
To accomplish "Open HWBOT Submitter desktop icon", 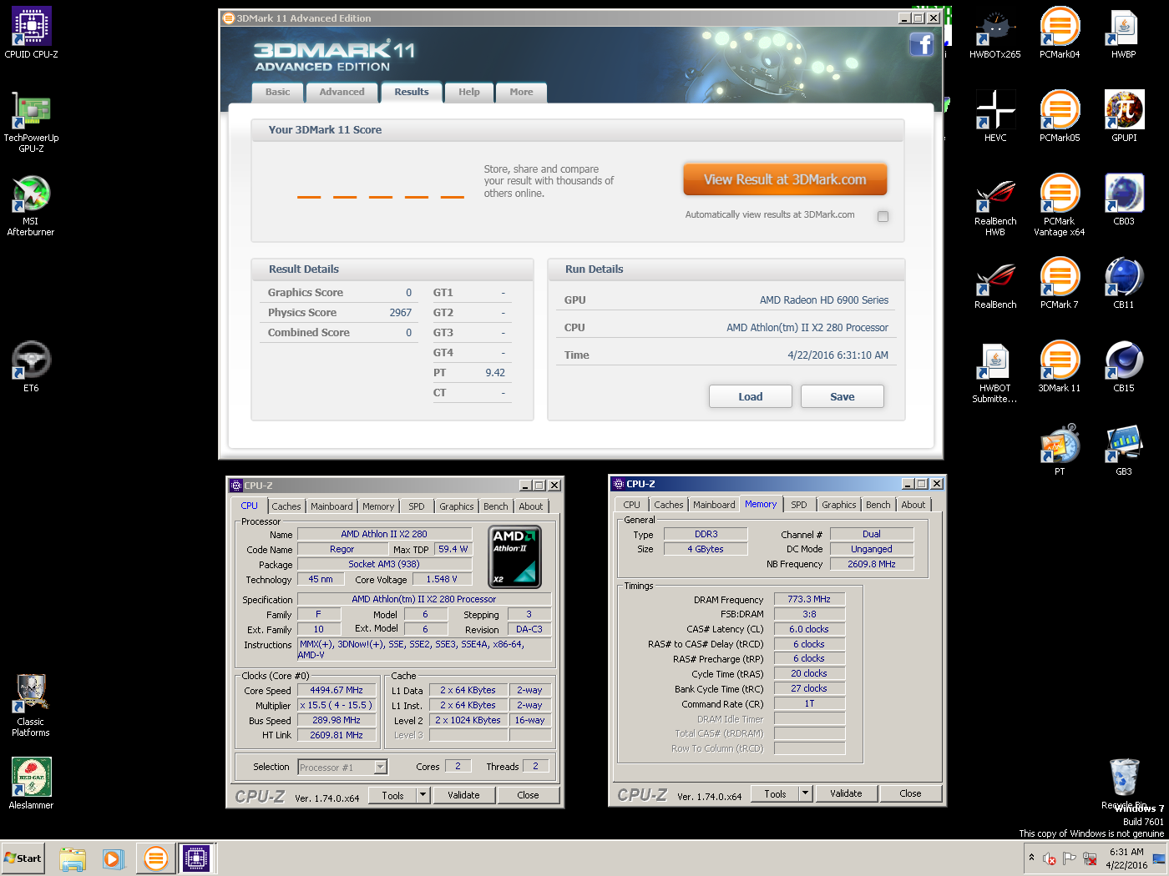I will click(x=995, y=372).
